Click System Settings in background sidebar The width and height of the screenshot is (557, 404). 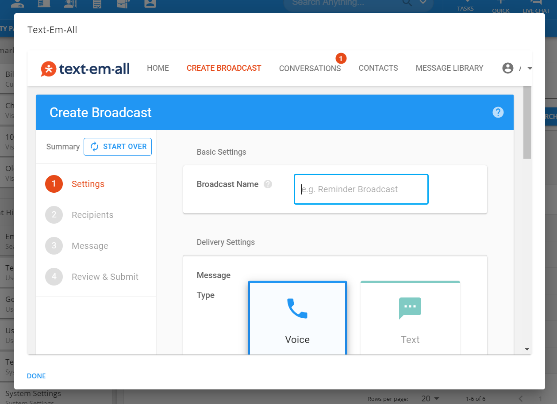pyautogui.click(x=33, y=393)
